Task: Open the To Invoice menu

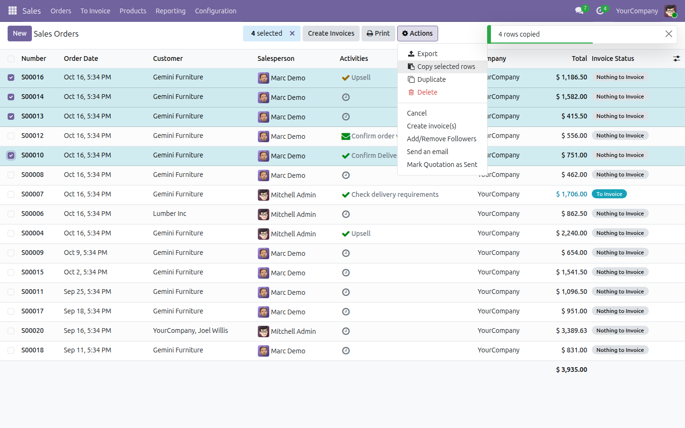Action: pos(95,11)
